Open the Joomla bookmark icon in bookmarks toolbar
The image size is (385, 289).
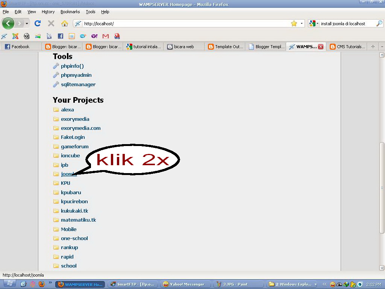(x=15, y=37)
